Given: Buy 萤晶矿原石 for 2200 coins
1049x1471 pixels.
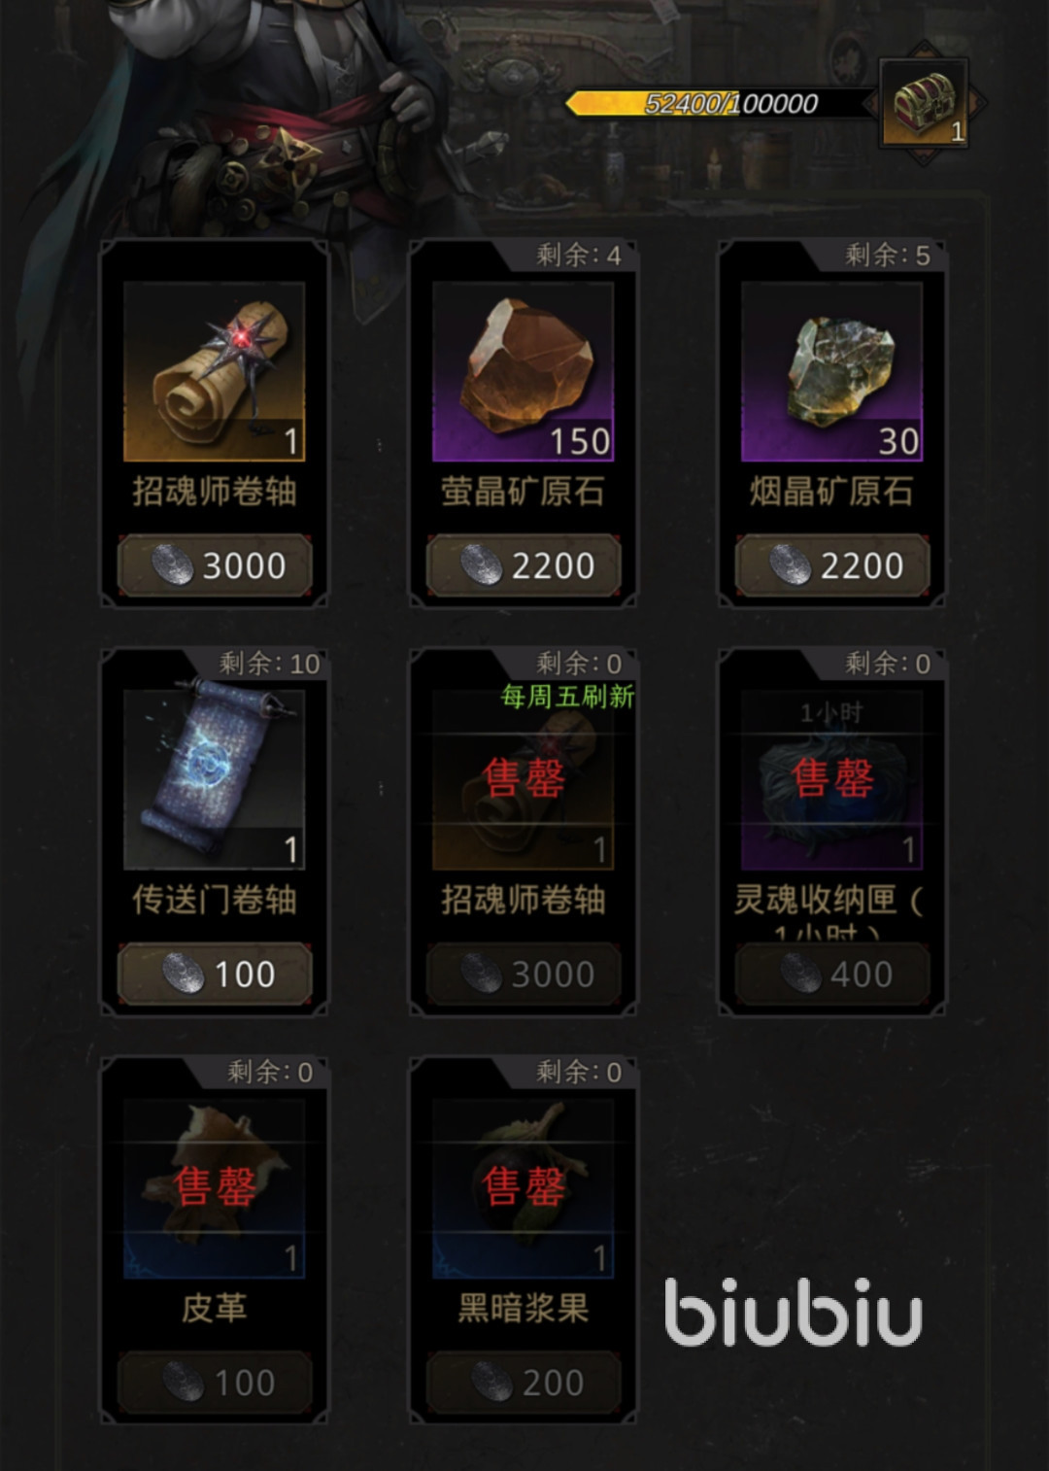Looking at the screenshot, I should coord(524,565).
